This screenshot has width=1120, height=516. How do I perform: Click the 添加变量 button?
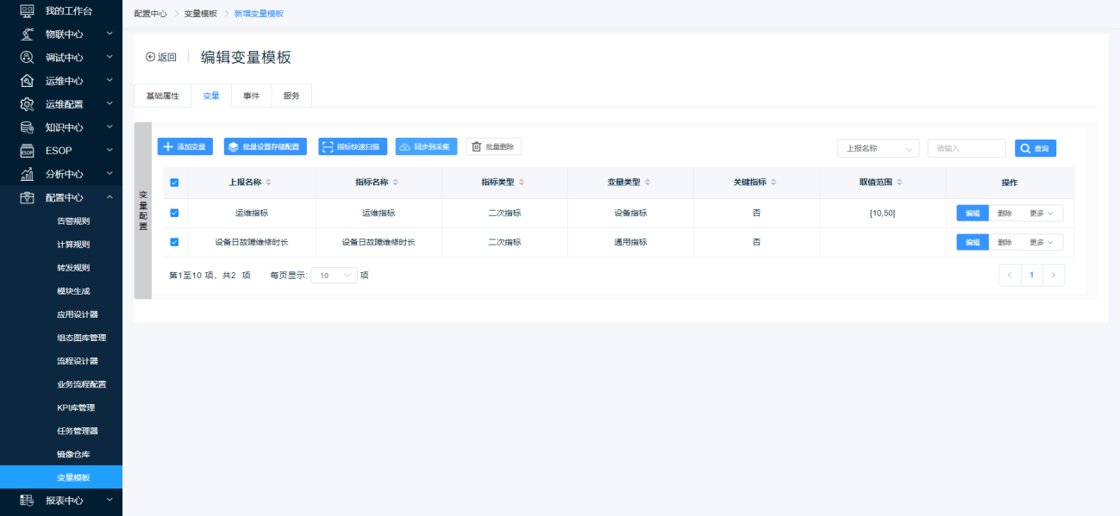185,147
